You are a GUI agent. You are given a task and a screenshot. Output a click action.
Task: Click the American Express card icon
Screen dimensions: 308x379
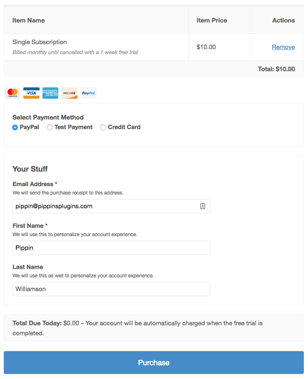click(x=50, y=93)
